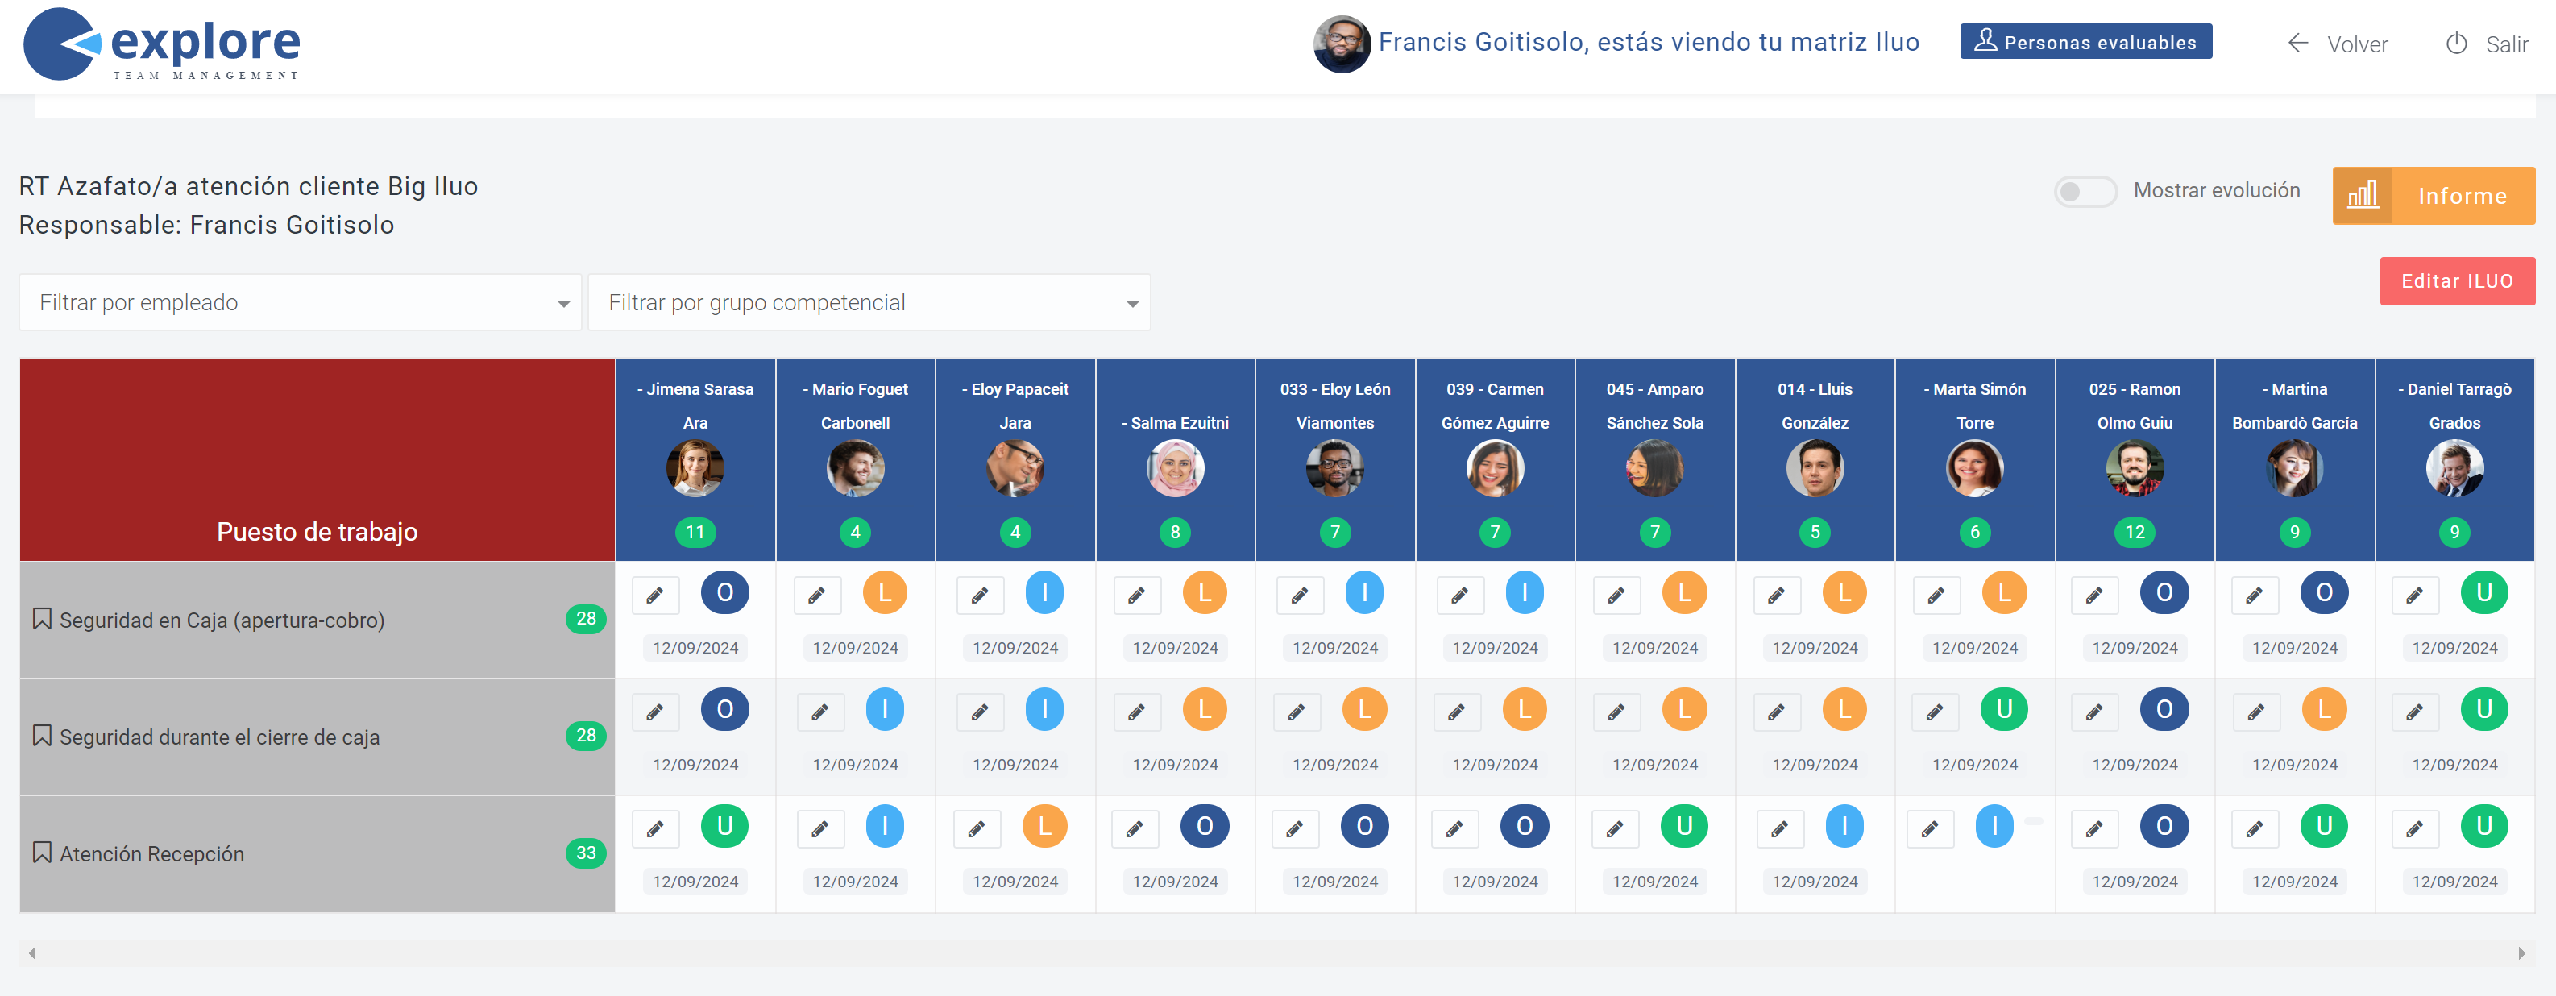Click the power icon next to Salir
This screenshot has width=2556, height=996.
pos(2457,44)
